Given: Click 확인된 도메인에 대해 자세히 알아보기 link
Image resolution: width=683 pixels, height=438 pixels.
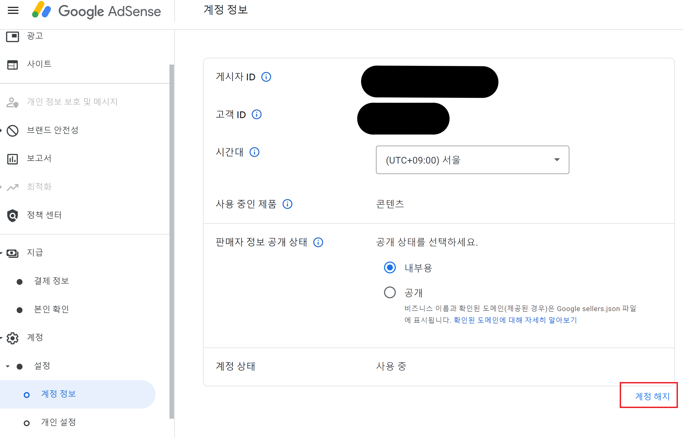Looking at the screenshot, I should [x=515, y=320].
